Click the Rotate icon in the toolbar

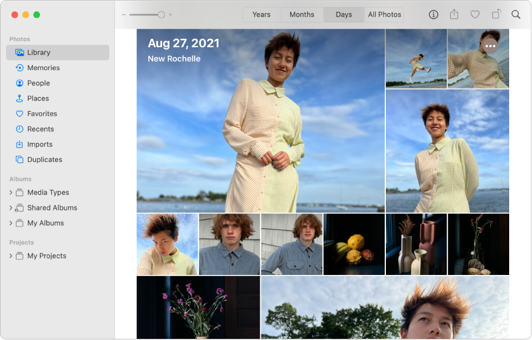pos(495,14)
